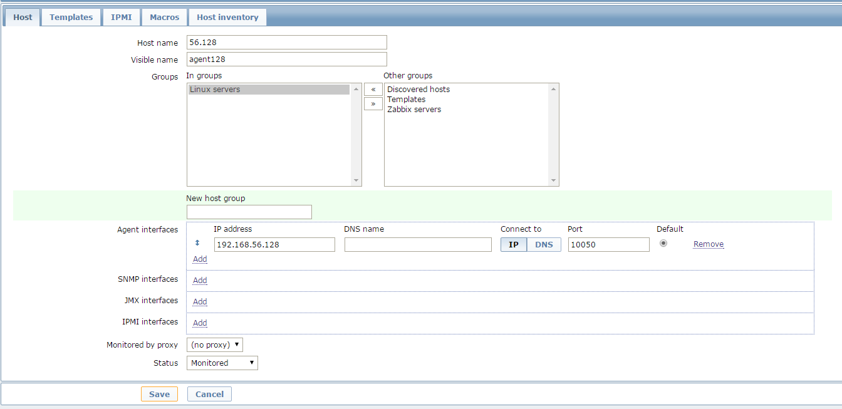Click the New host group input field
This screenshot has height=409, width=842.
pos(249,212)
